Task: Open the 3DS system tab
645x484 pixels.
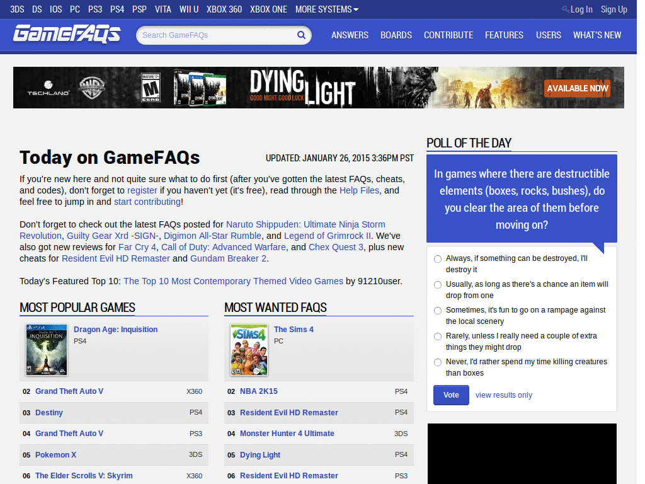Action: (x=17, y=9)
